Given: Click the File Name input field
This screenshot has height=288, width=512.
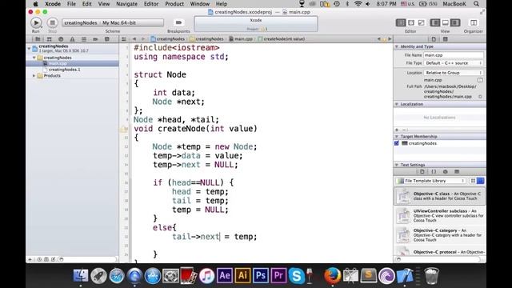Looking at the screenshot, I should [x=454, y=55].
